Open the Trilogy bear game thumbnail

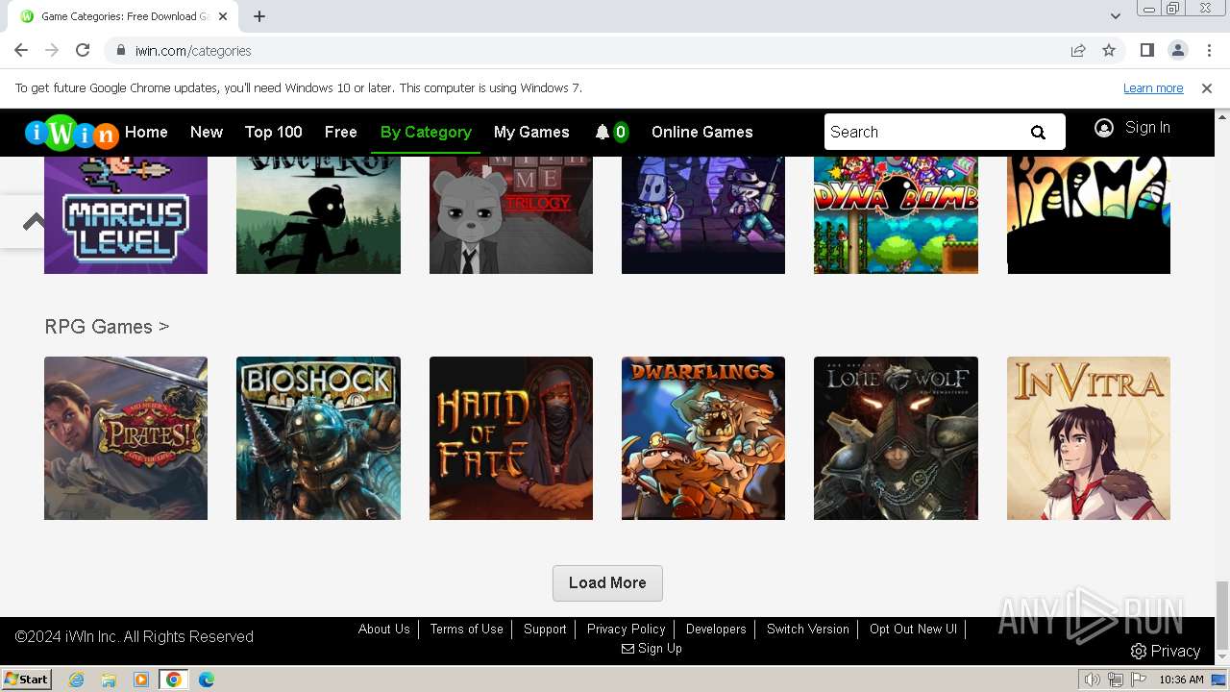tap(511, 215)
